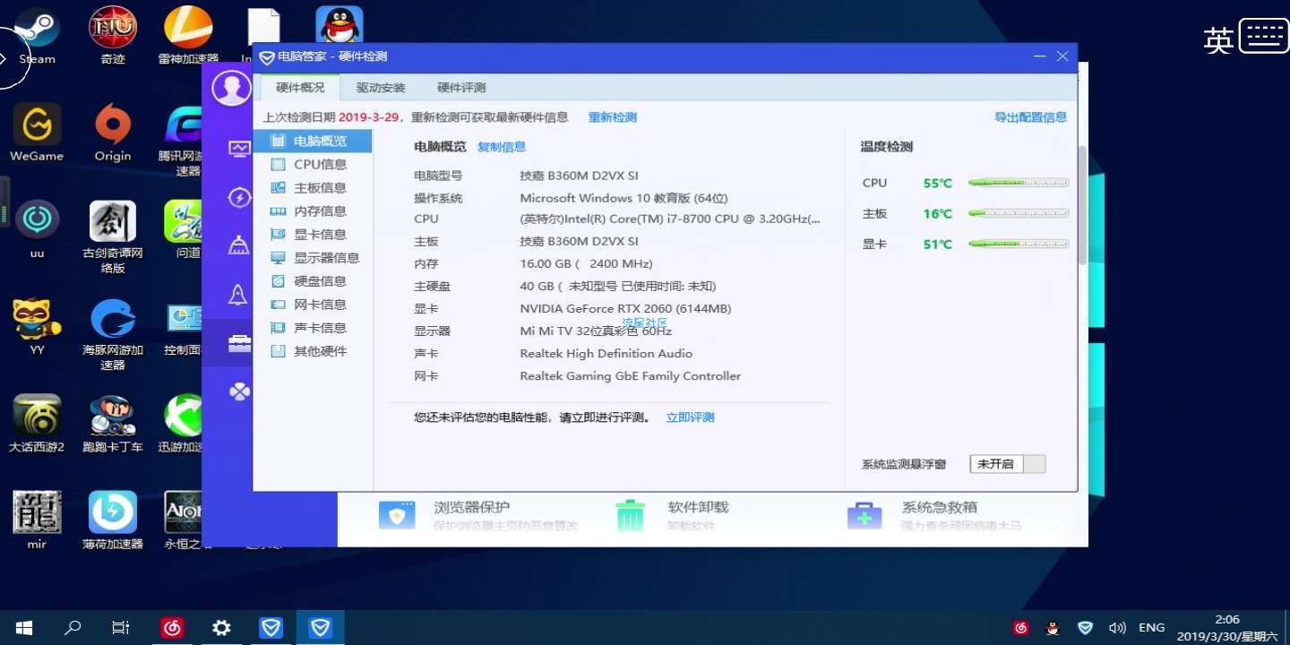This screenshot has width=1290, height=645.
Task: Open the four-leaf apps sidebar icon
Action: [239, 391]
